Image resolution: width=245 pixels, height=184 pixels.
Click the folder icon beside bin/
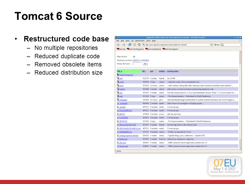[x=118, y=78]
